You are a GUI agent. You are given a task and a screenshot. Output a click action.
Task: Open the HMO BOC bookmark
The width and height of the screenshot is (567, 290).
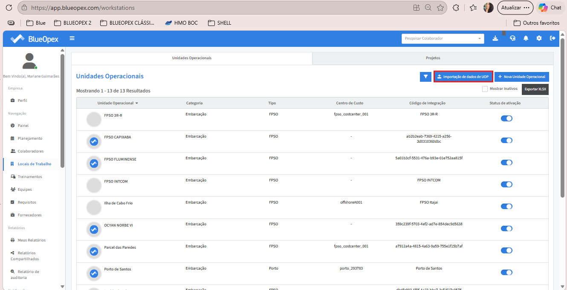tap(181, 23)
